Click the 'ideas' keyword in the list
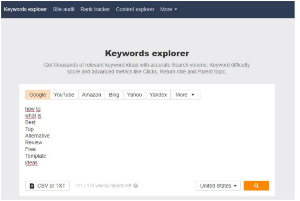Viewport: 300px width, 201px height. 31,163
